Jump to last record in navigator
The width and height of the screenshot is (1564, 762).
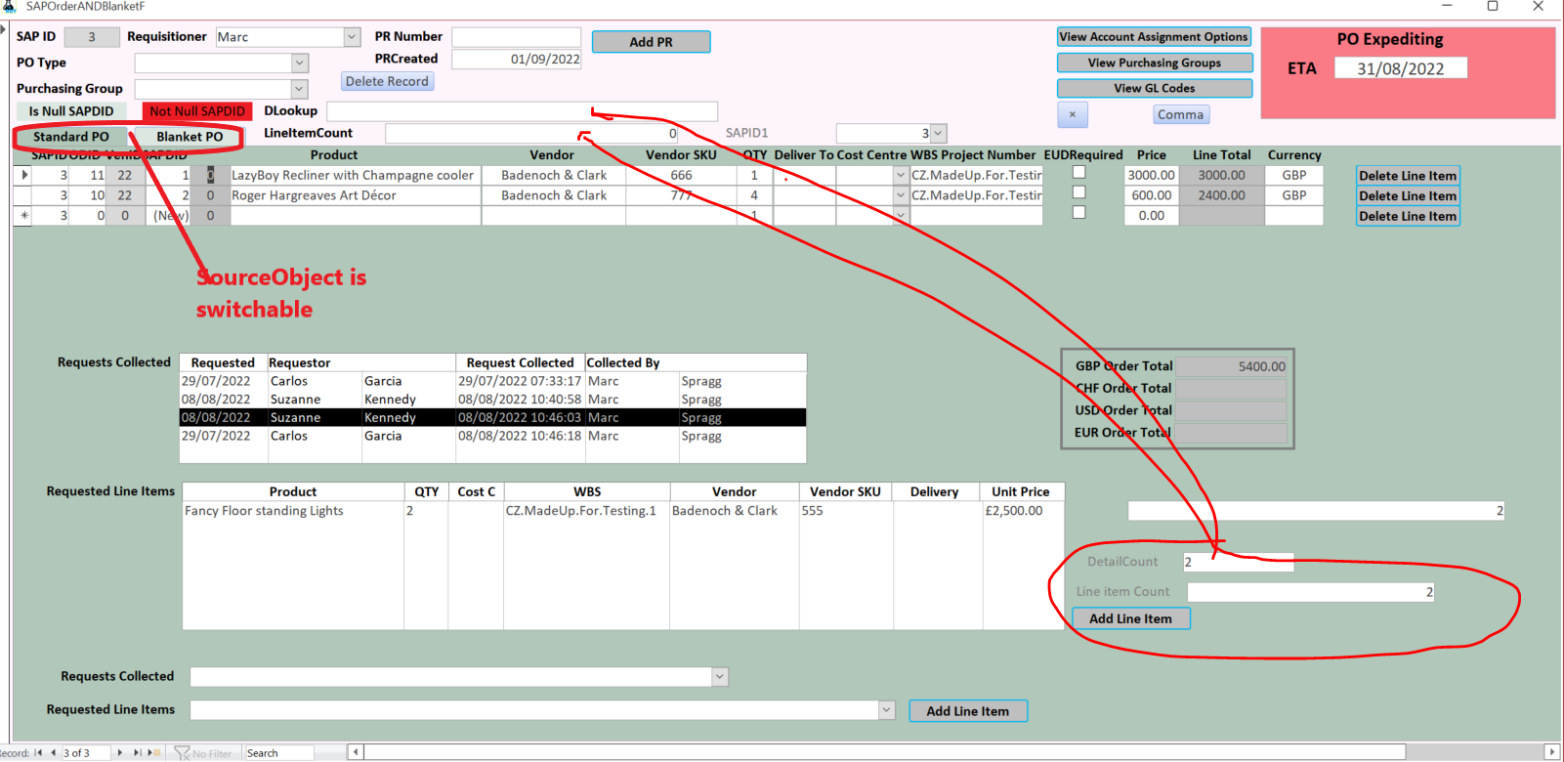(137, 752)
